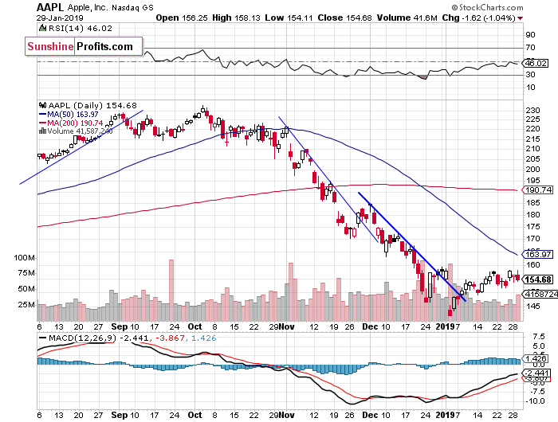558x422 pixels.
Task: Click the 163.97 MA(50) tag on price axis
Action: click(x=537, y=254)
